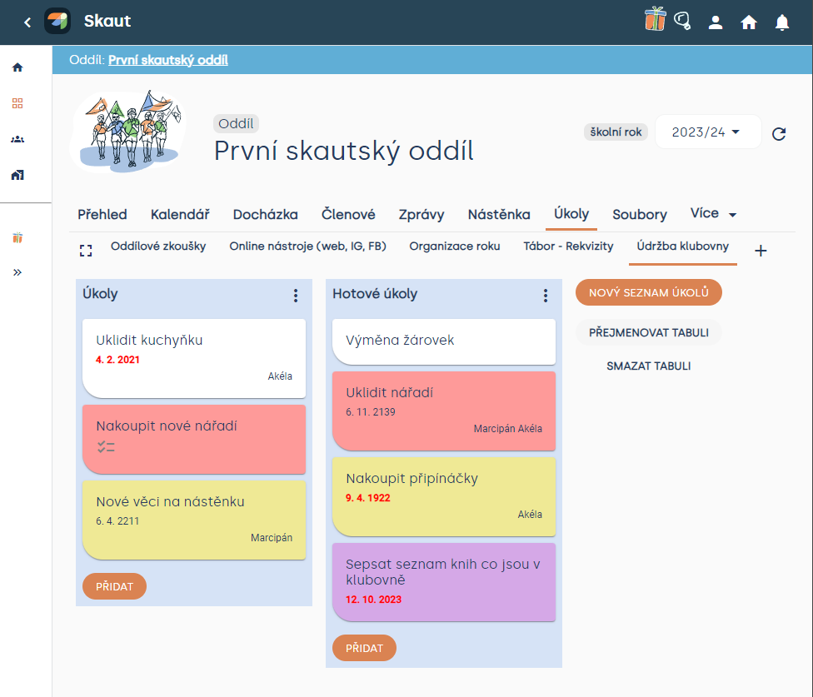Refresh with the reload icon
The width and height of the screenshot is (813, 697).
point(779,134)
